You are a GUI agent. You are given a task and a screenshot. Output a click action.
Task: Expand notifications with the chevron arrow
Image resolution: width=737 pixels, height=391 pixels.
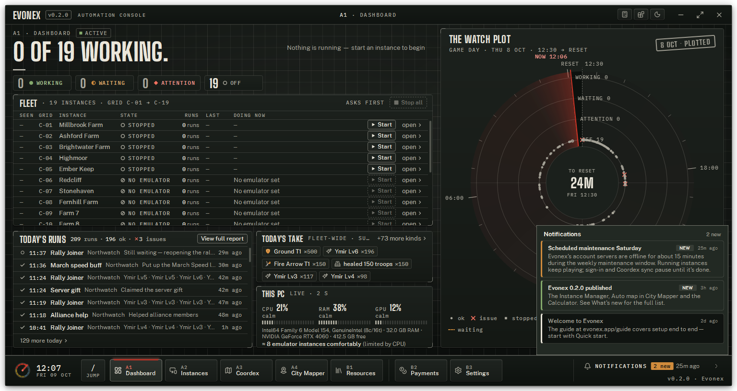716,366
